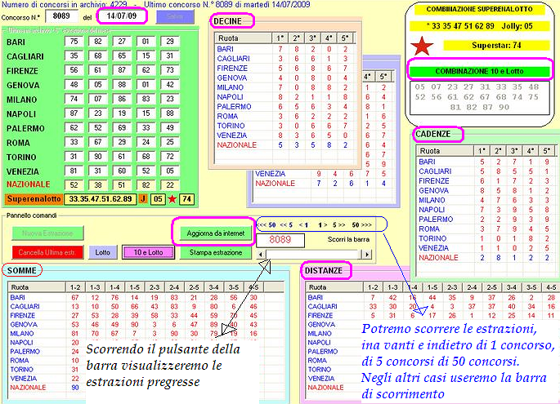Click NAPOLI fifth number box 88
The width and height of the screenshot is (560, 404).
(x=170, y=113)
